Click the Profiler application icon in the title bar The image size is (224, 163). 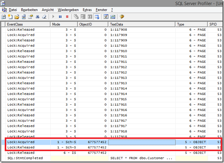click(x=3, y=3)
